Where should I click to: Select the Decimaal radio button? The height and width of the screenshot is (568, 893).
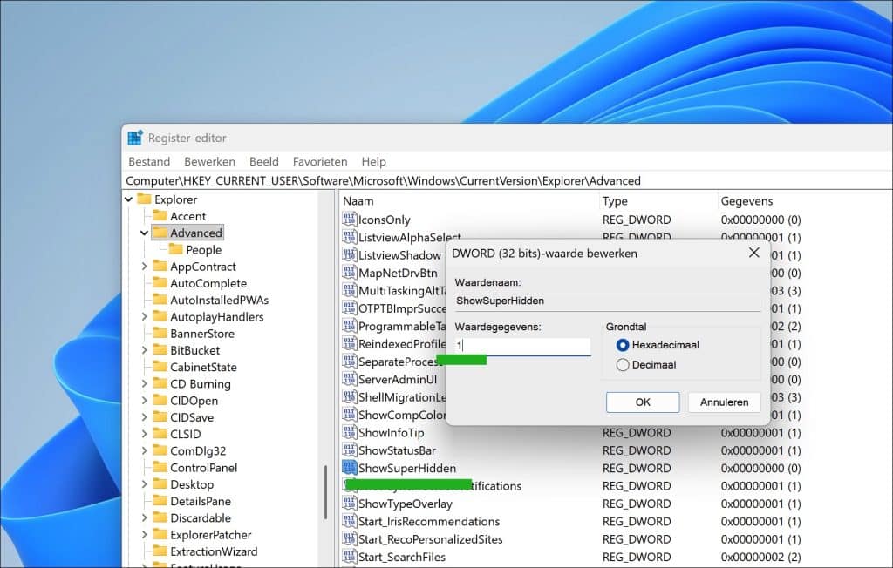point(623,365)
